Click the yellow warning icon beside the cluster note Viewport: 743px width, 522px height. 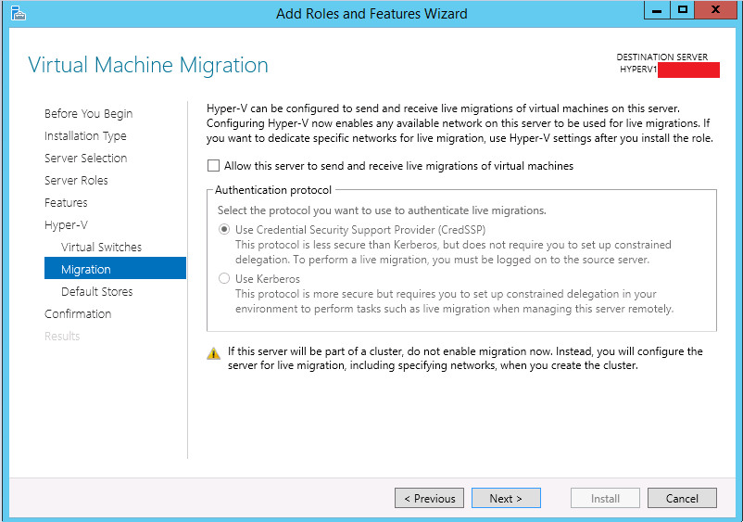pyautogui.click(x=214, y=353)
